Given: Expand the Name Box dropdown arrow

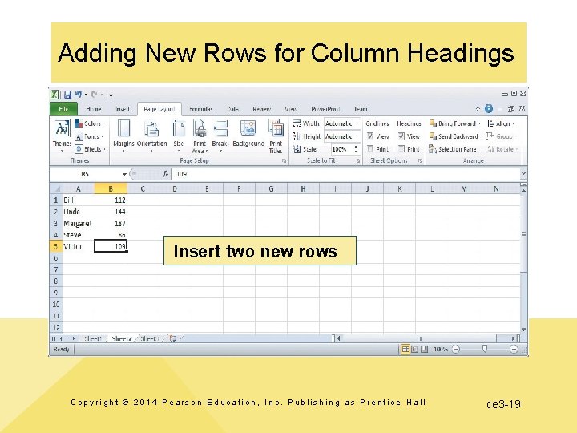Looking at the screenshot, I should tap(124, 174).
